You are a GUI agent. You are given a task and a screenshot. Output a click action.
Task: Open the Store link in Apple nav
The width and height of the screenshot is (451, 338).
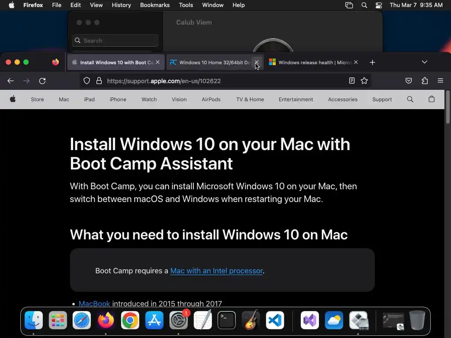tap(37, 99)
